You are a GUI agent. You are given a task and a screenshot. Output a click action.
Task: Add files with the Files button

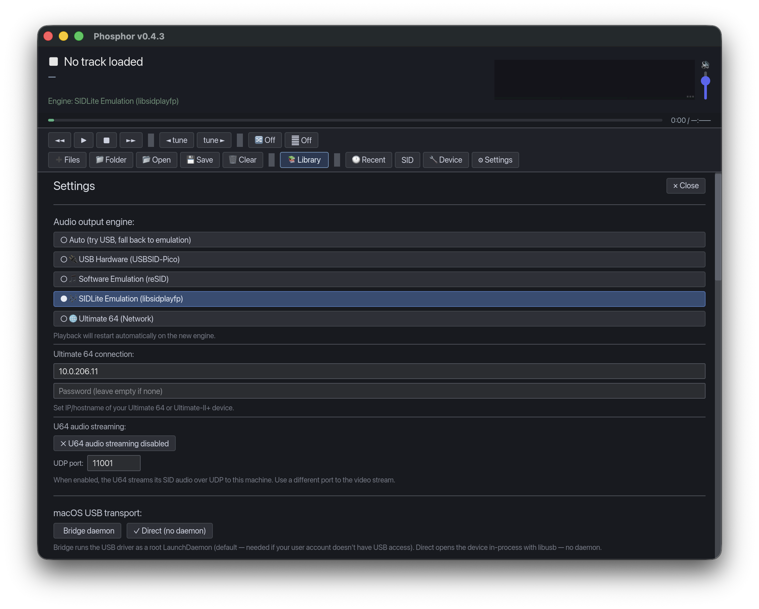pos(67,160)
